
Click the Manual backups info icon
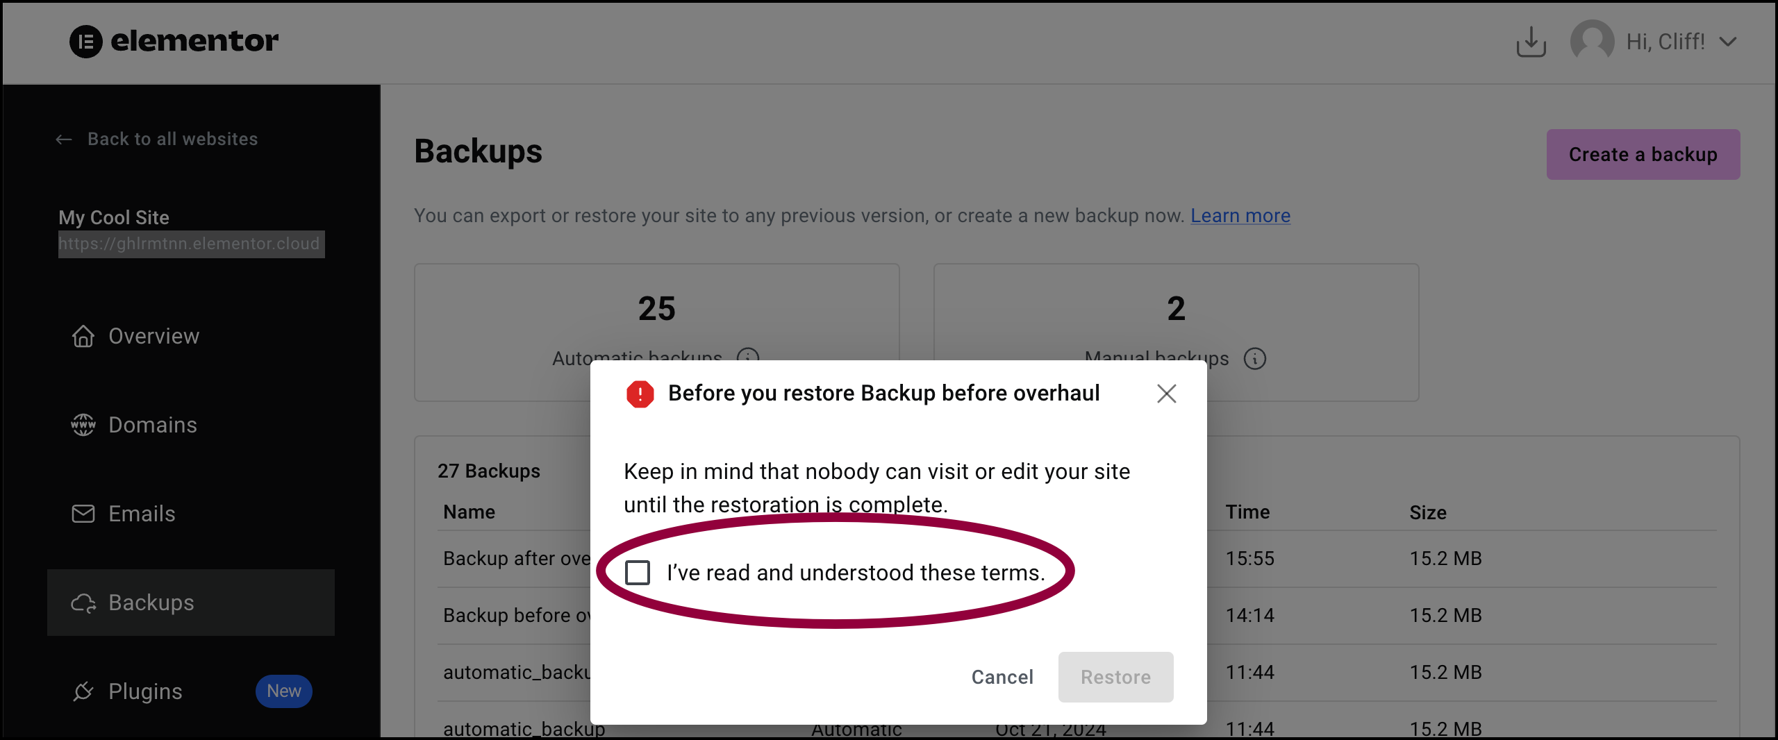point(1255,359)
